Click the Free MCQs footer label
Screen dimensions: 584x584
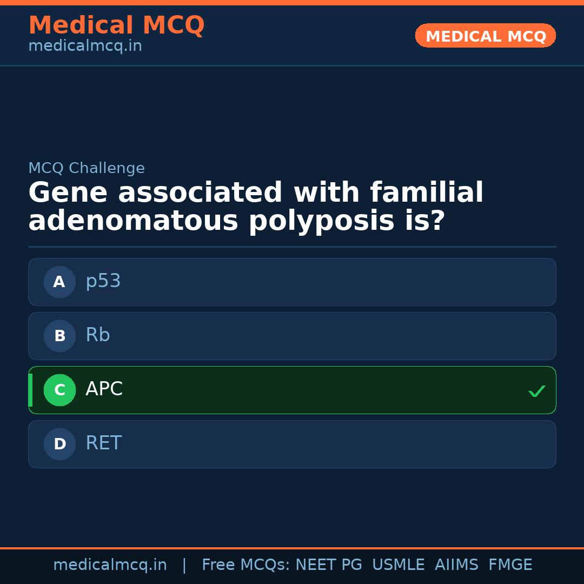click(x=245, y=565)
